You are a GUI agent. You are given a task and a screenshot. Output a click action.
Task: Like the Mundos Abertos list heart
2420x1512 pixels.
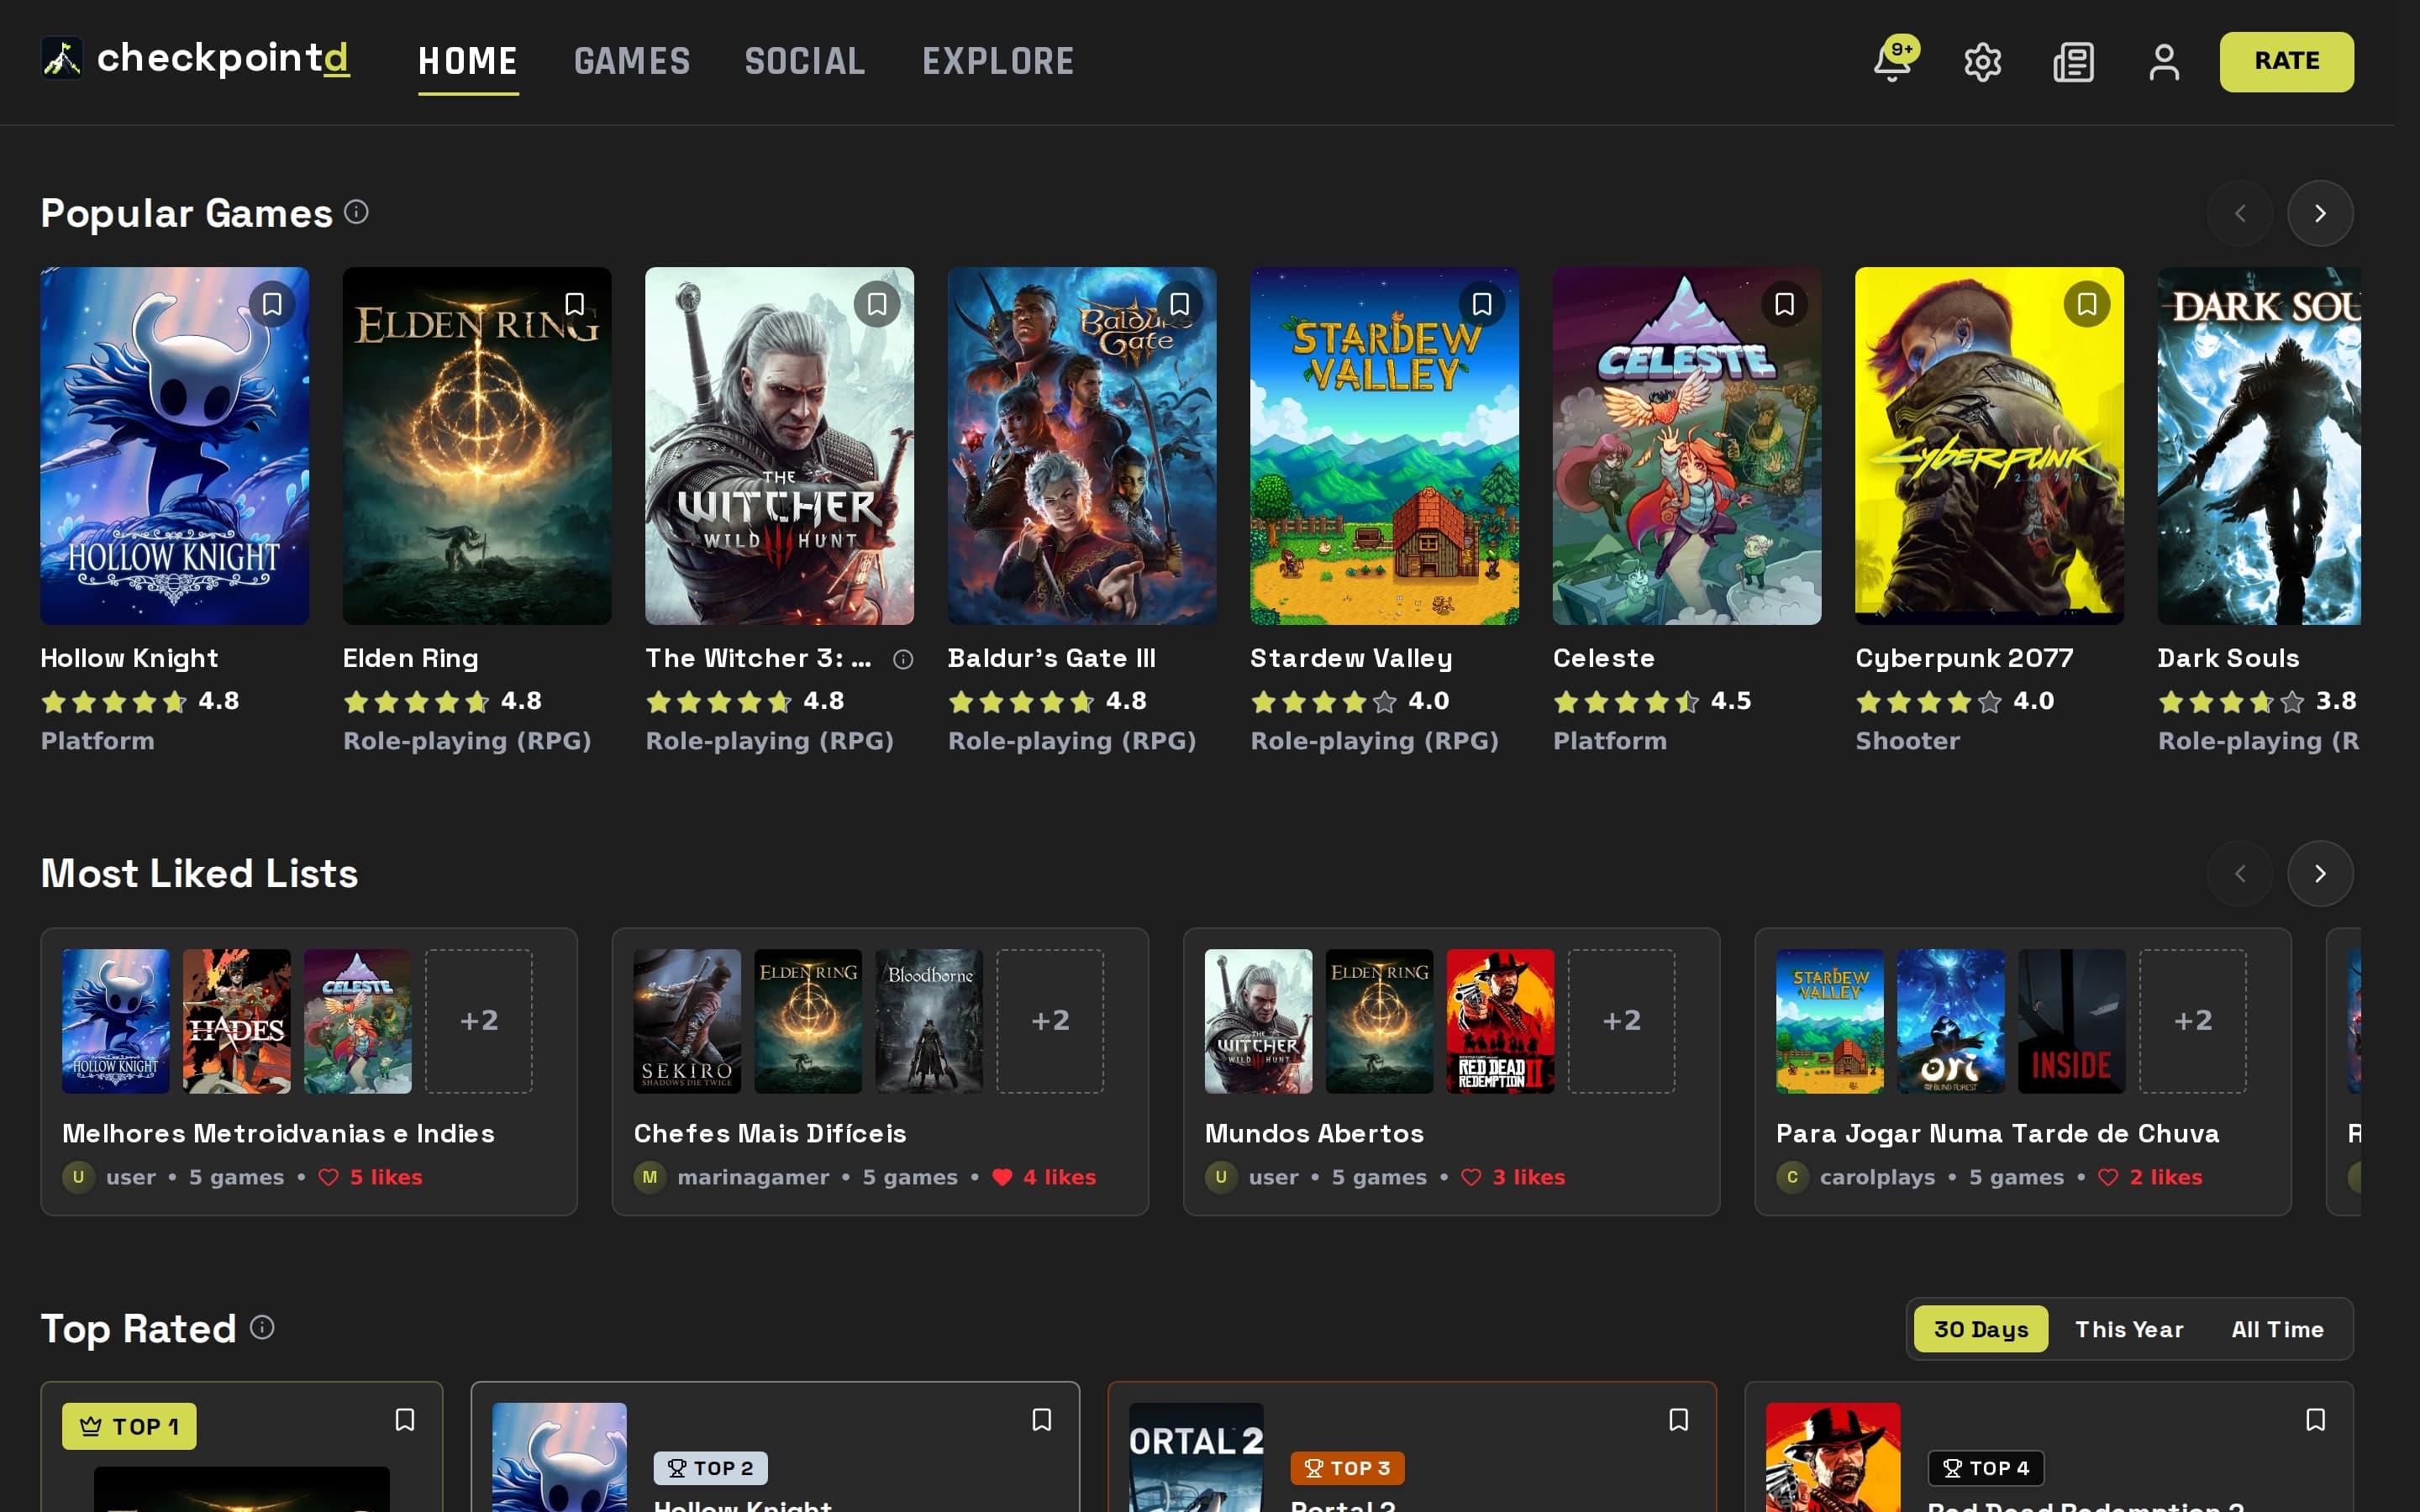[x=1471, y=1177]
